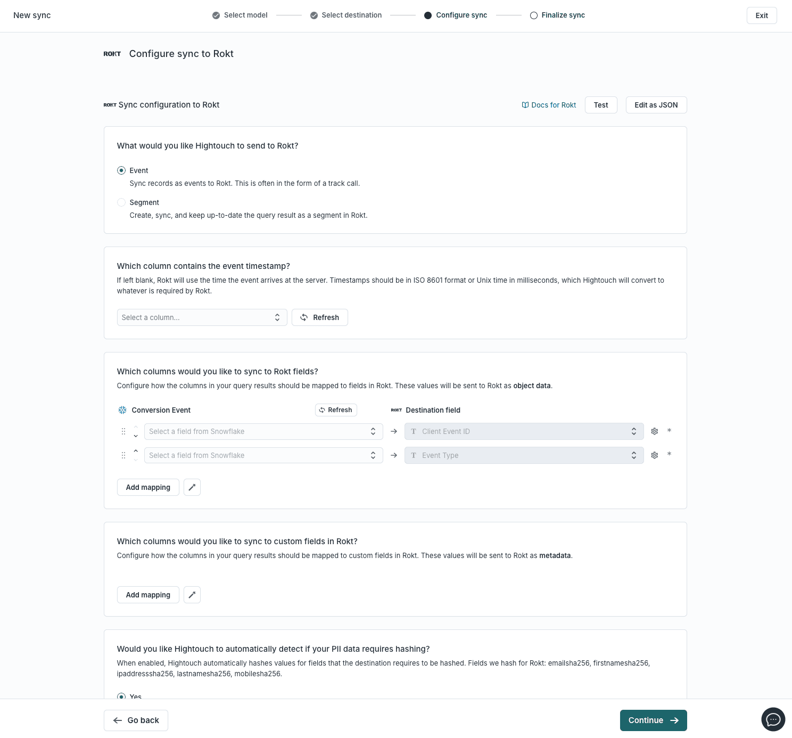This screenshot has height=738, width=792.
Task: Choose Yes for automatic PII hashing
Action: coord(121,697)
